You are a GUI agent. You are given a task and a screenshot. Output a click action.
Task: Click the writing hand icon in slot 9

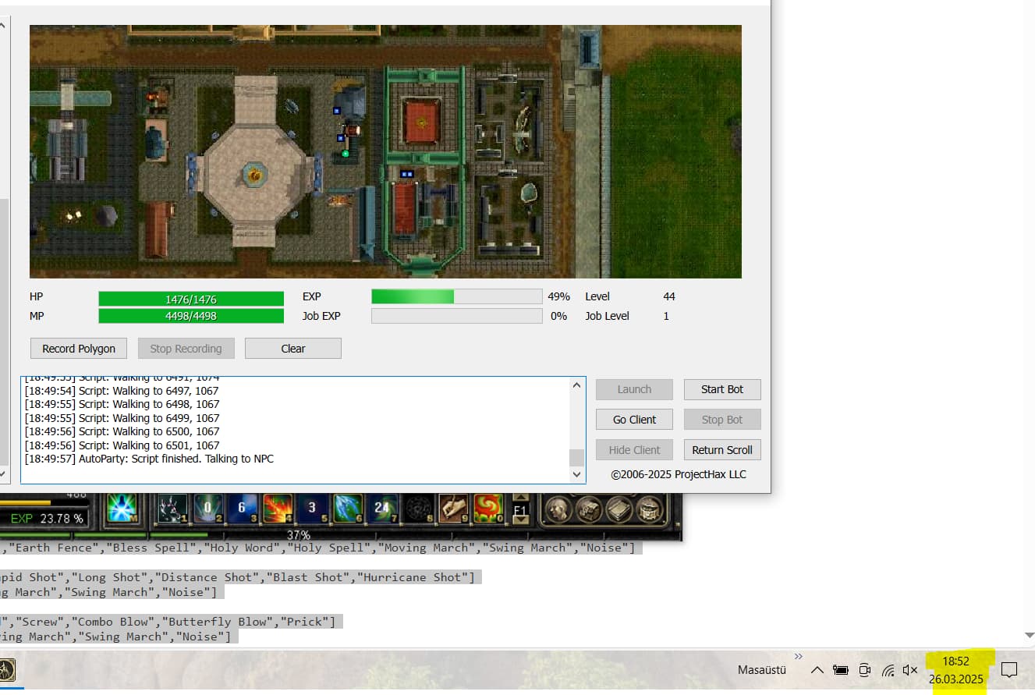[x=453, y=509]
